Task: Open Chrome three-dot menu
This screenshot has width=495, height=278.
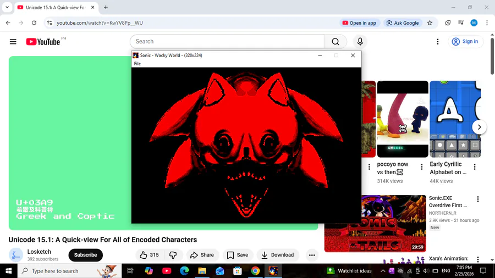Action: point(487,23)
